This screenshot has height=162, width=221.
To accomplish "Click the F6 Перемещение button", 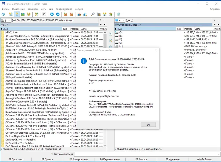I will point(110,159).
